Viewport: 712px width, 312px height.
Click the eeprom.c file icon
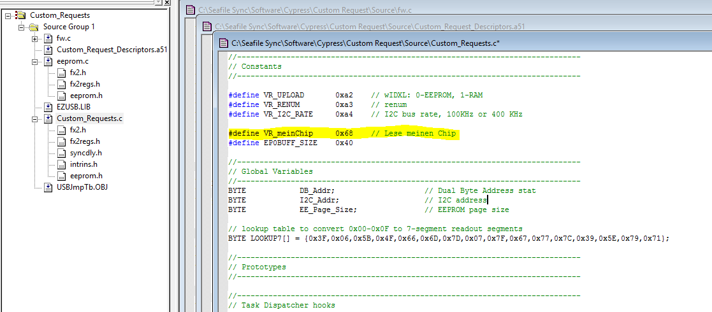48,61
